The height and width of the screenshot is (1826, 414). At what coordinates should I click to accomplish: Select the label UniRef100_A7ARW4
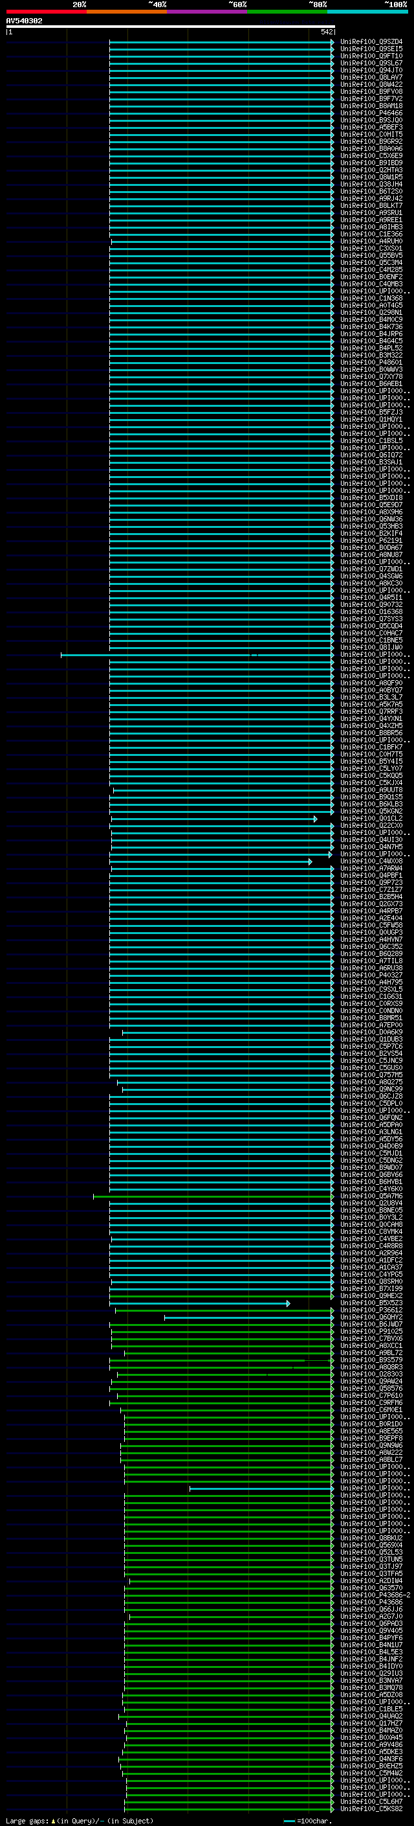pos(371,869)
